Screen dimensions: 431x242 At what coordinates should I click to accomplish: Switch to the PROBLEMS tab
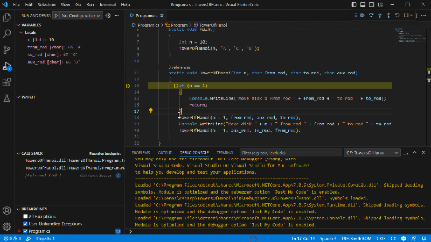[141, 153]
